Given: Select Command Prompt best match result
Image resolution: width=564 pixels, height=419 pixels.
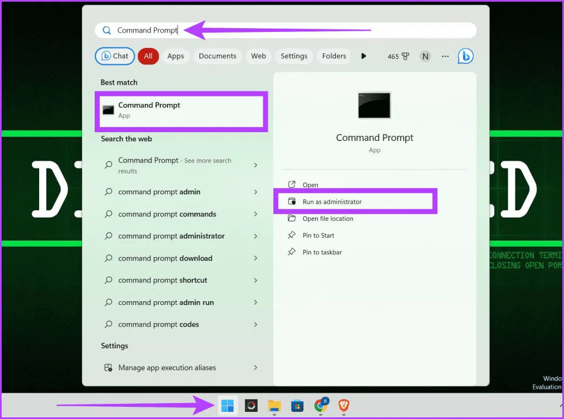Looking at the screenshot, I should (181, 110).
